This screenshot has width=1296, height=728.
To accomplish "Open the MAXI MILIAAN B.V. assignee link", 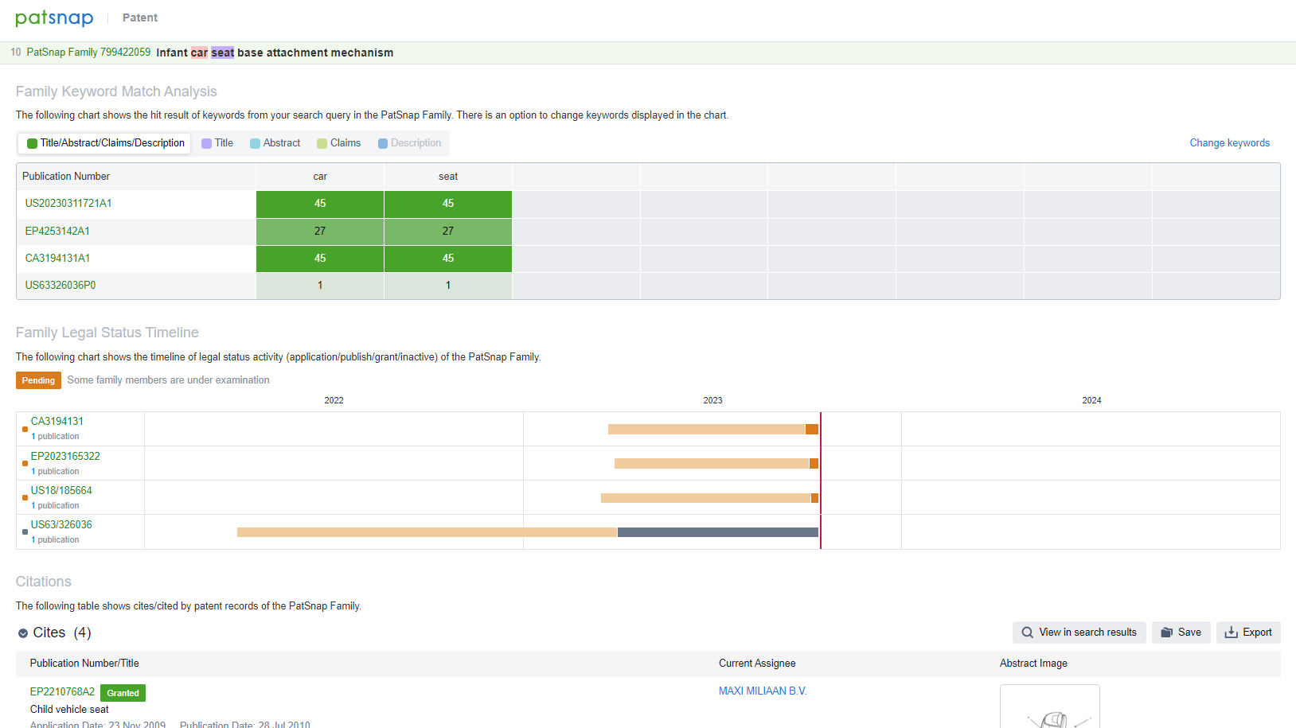I will pyautogui.click(x=763, y=691).
